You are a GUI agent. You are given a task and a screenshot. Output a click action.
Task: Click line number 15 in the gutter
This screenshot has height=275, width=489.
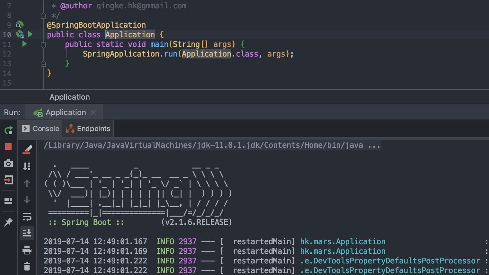(7, 83)
